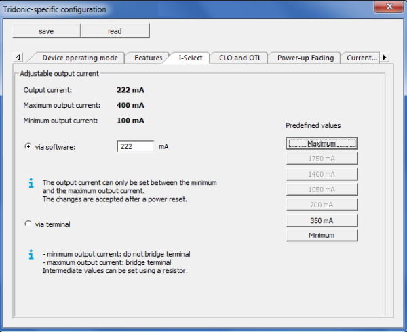407x332 pixels.
Task: Go to CLO and OTL tab
Action: pyautogui.click(x=240, y=58)
